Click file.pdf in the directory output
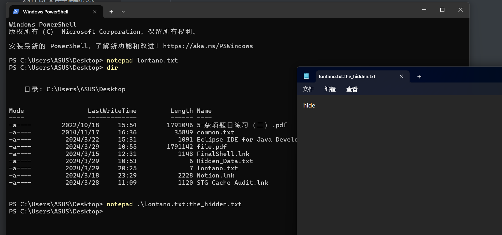Viewport: 502px width, 235px height. (212, 147)
